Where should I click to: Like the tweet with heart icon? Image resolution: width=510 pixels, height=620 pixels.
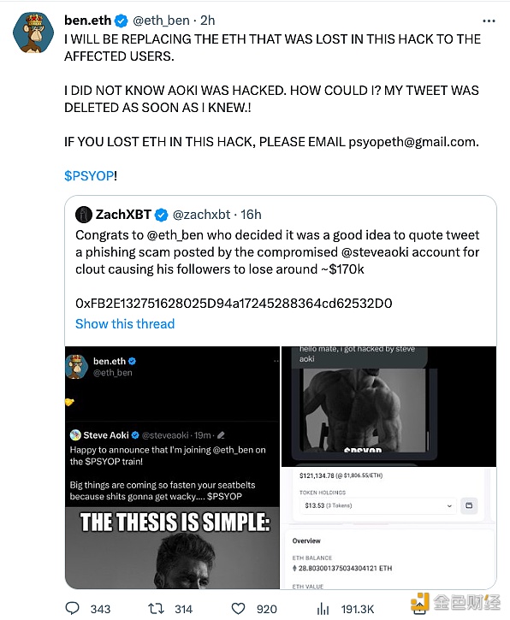coord(238,609)
